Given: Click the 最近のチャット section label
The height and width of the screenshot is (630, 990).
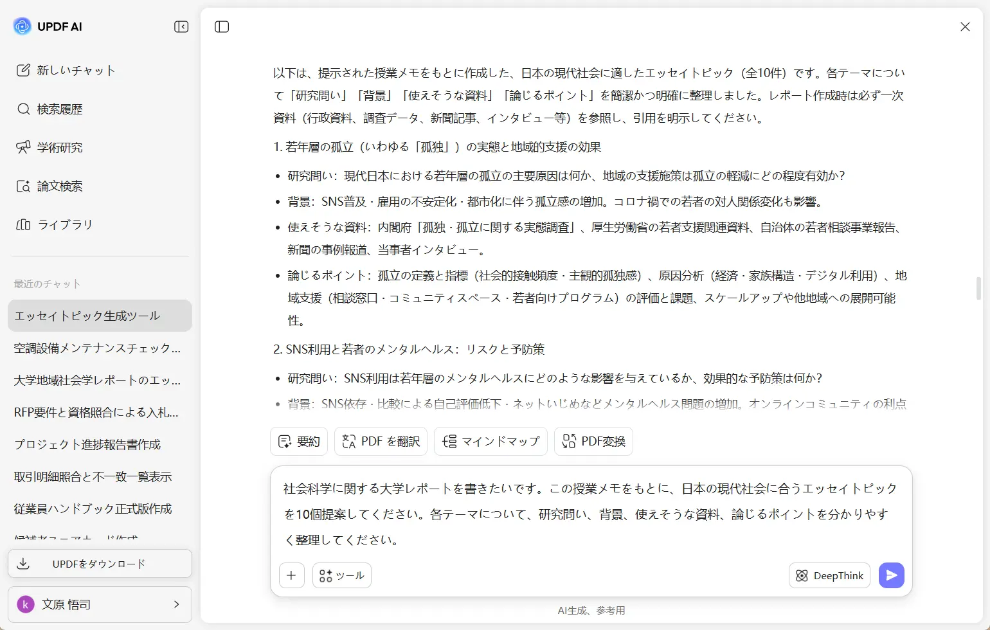Looking at the screenshot, I should point(48,283).
